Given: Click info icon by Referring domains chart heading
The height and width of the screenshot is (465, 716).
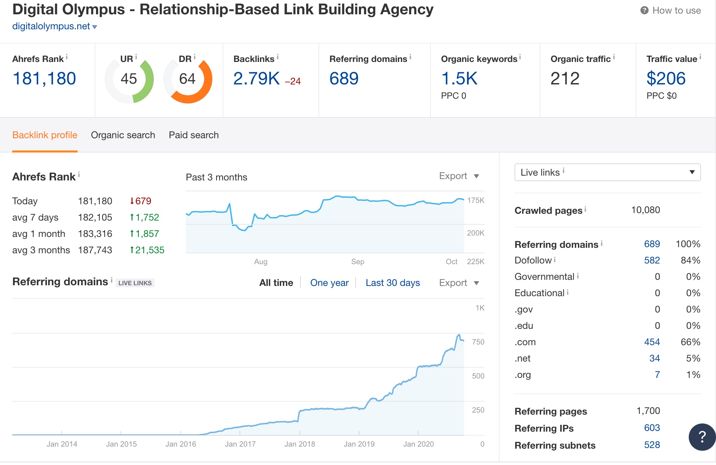Looking at the screenshot, I should click(112, 280).
